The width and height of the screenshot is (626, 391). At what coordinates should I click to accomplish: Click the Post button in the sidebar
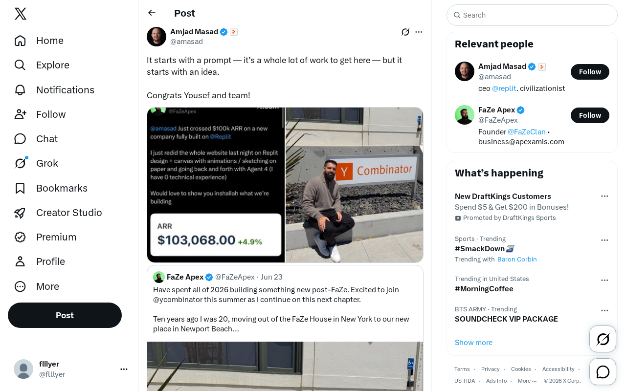point(65,315)
